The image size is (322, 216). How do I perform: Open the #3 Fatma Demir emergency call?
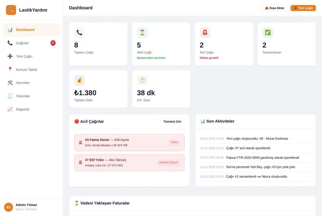click(129, 143)
